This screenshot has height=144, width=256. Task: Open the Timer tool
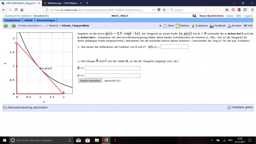pos(169,26)
